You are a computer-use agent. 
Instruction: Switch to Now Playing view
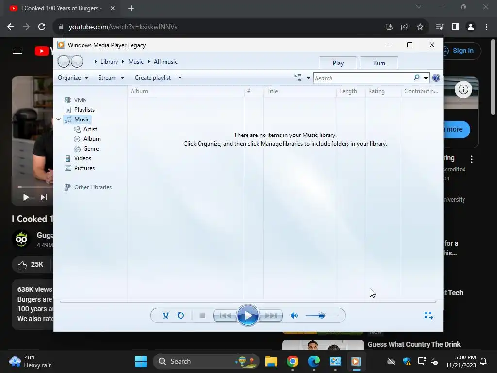[429, 315]
